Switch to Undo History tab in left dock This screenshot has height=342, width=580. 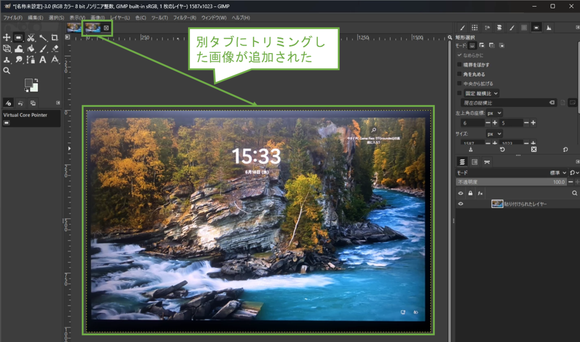[x=20, y=103]
